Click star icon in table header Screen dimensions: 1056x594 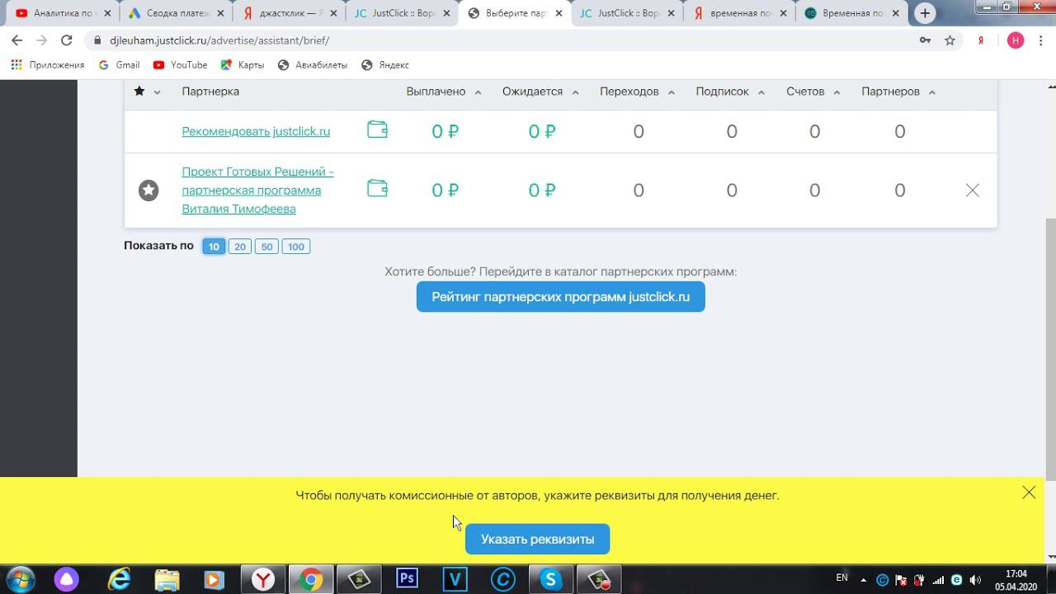click(139, 91)
